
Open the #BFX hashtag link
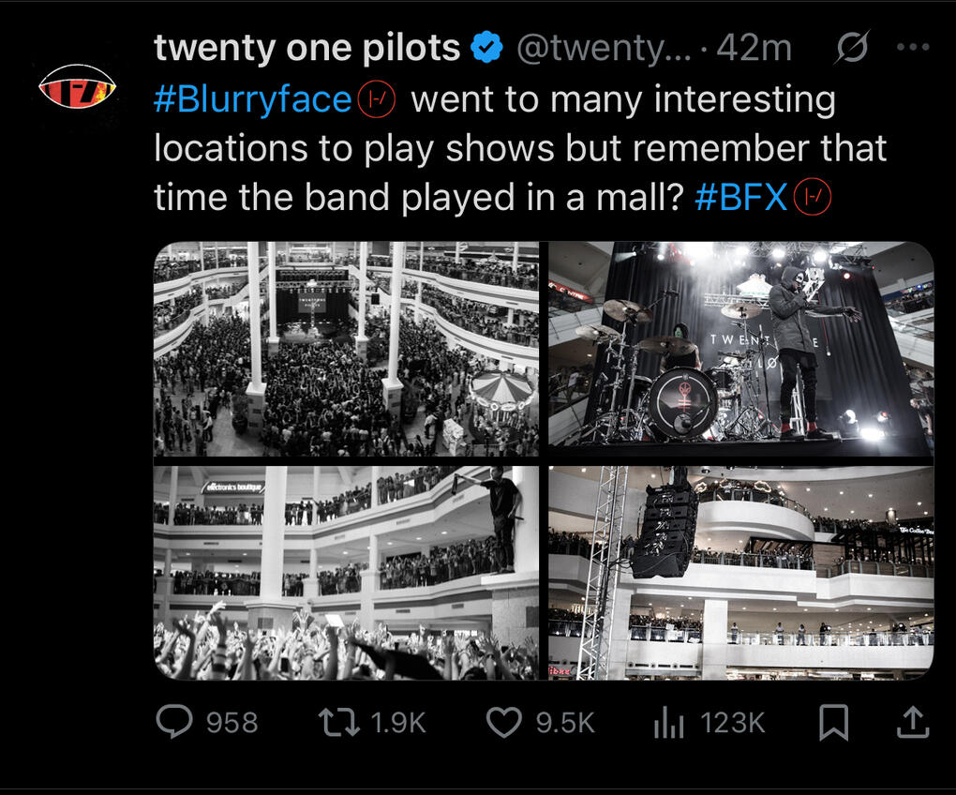click(740, 197)
